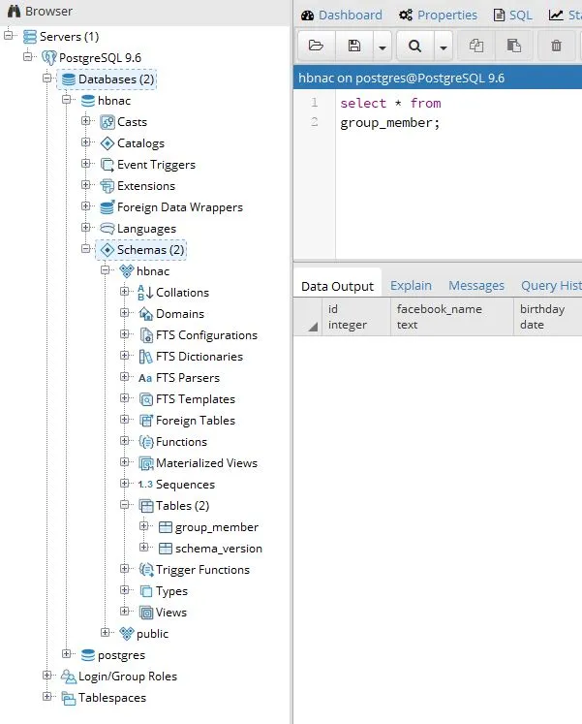
Task: Switch to the Properties tab
Action: tap(438, 15)
